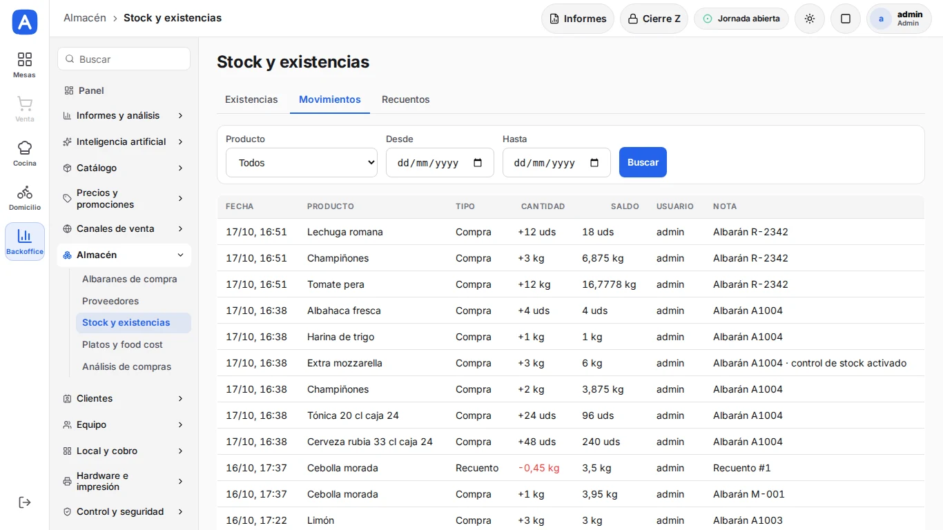The height and width of the screenshot is (530, 943).
Task: Open the Producto dropdown showing Todos
Action: point(302,163)
